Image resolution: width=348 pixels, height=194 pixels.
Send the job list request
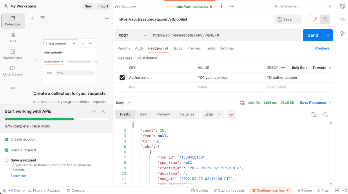(313, 35)
